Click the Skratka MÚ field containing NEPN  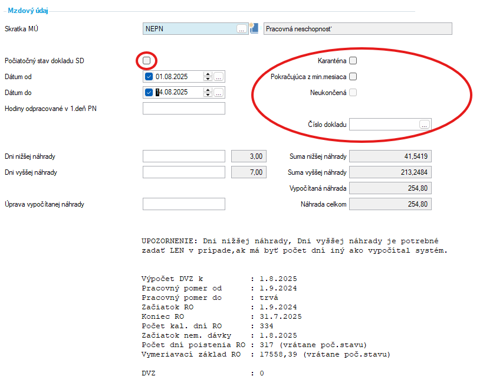click(189, 28)
